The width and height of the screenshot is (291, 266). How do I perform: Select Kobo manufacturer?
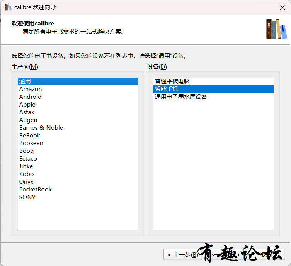click(x=78, y=174)
